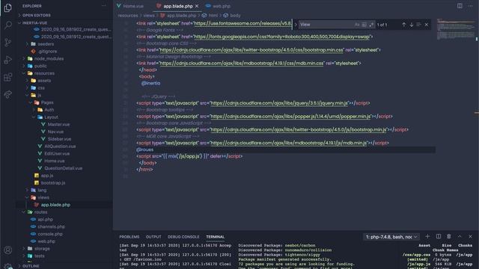Select html in breadcrumb path
Viewport: 479px width, 269px height.
coord(213,15)
